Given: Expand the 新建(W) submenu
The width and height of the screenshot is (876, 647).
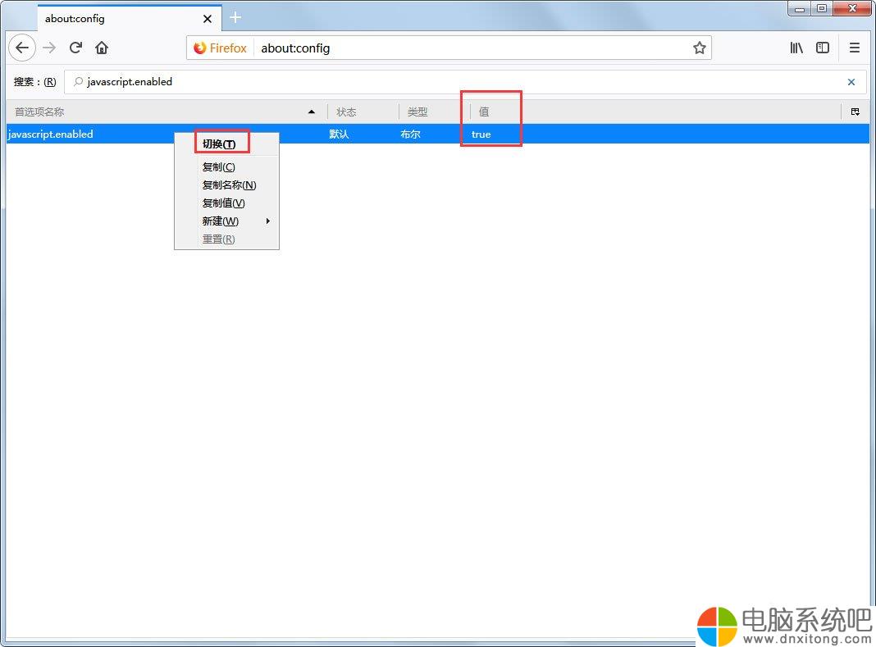Looking at the screenshot, I should click(227, 221).
